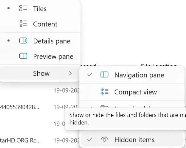Click the Content layout icon
This screenshot has width=186, height=148.
click(23, 24)
